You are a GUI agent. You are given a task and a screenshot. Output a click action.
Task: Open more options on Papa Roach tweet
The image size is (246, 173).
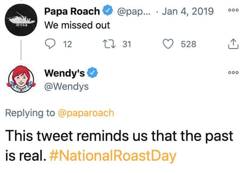(x=233, y=10)
